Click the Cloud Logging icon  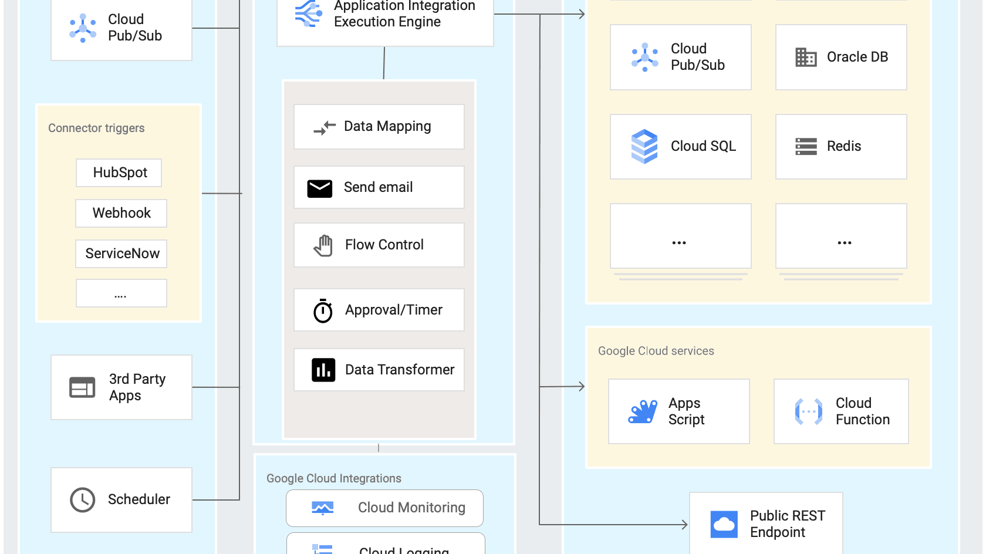[323, 549]
